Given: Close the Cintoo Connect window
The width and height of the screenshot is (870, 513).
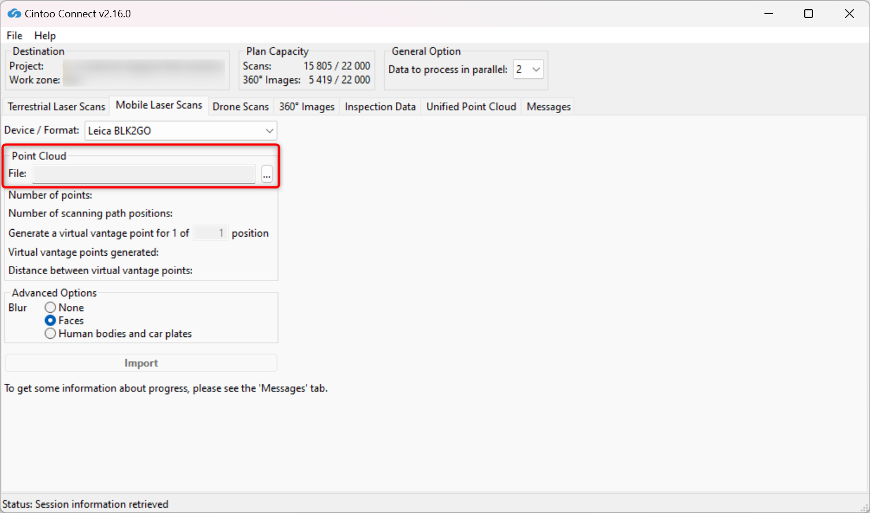Looking at the screenshot, I should (849, 13).
